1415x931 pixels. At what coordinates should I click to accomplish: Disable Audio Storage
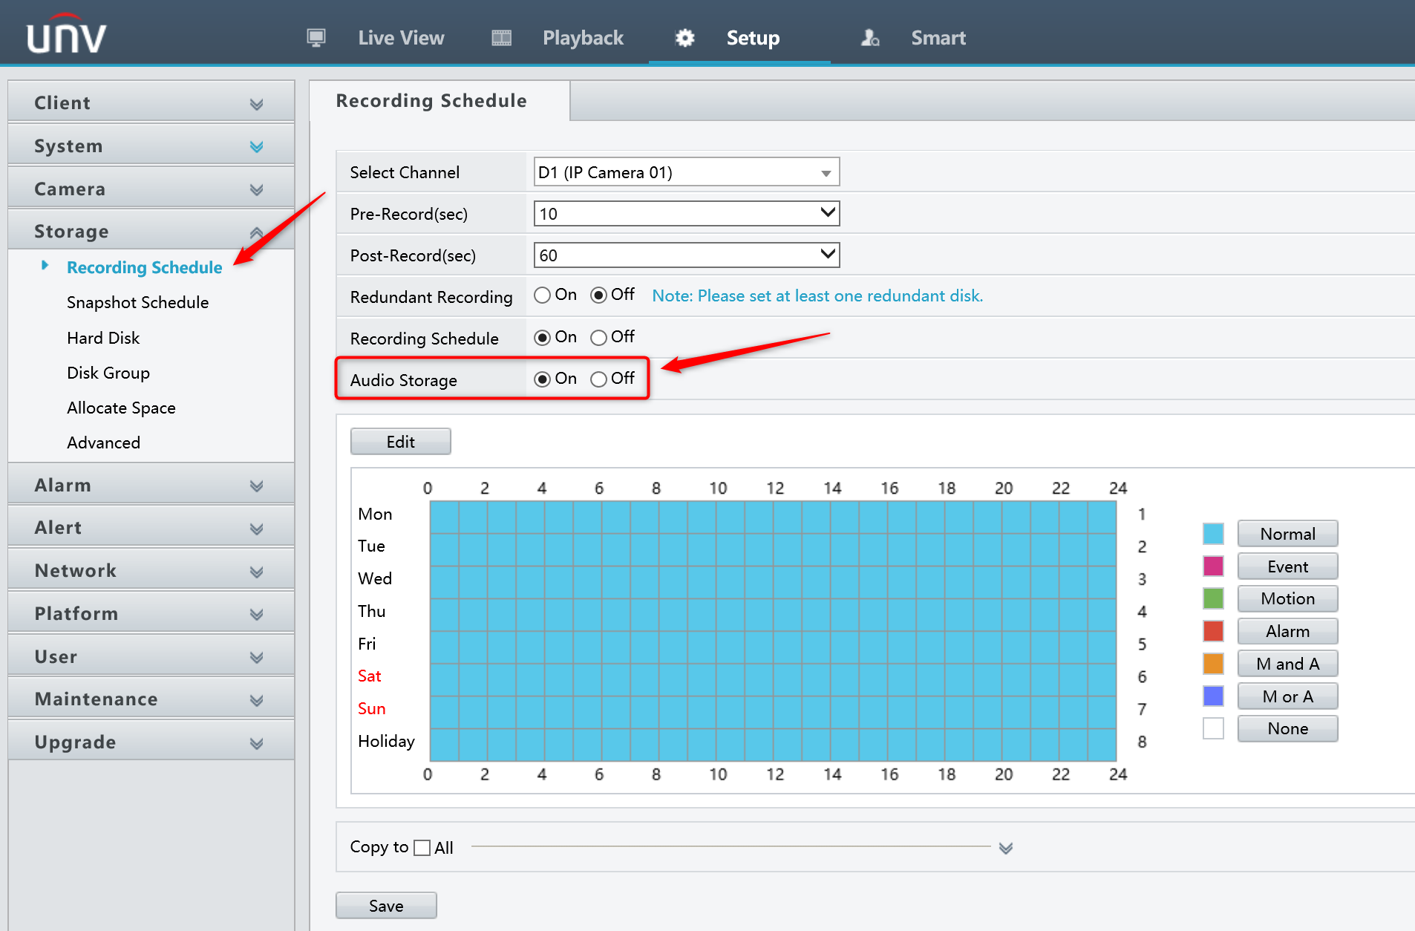pos(598,379)
